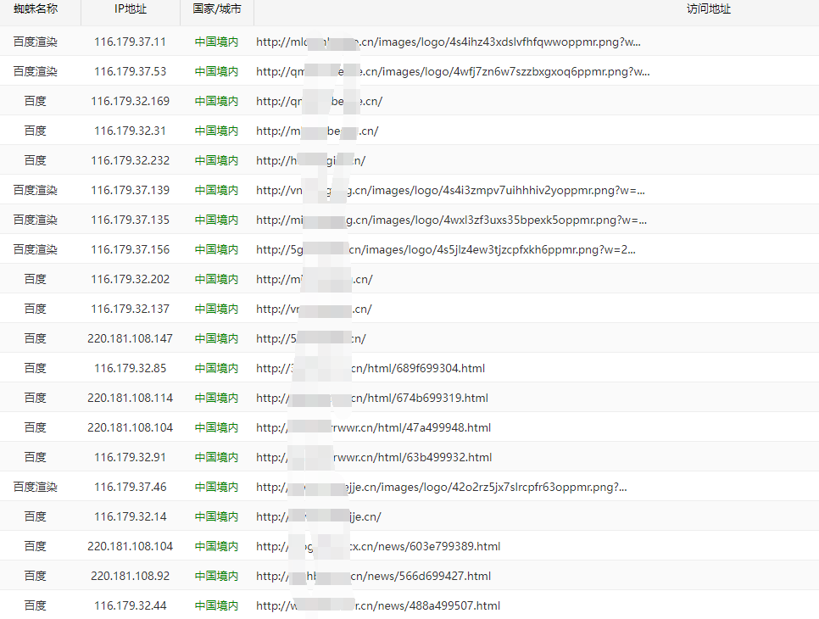This screenshot has width=819, height=619.
Task: Click 百度渲染 in the 116.179.37.11 row
Action: tap(36, 42)
